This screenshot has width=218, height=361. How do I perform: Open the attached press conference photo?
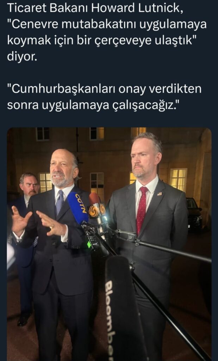coord(109,244)
